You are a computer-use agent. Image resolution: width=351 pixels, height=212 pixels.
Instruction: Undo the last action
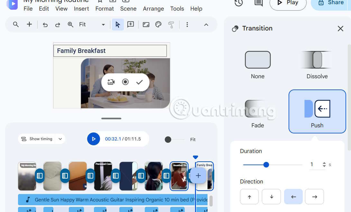point(45,25)
